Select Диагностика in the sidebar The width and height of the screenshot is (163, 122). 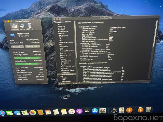(64, 53)
